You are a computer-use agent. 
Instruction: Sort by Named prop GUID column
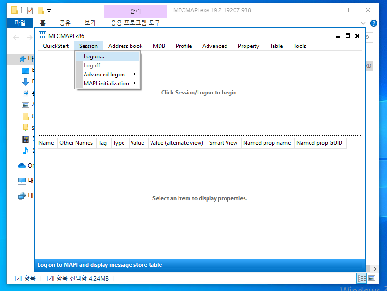(321, 143)
